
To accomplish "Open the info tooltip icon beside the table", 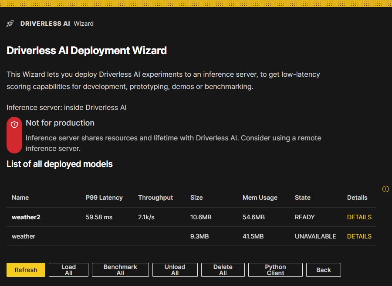I will pyautogui.click(x=385, y=189).
